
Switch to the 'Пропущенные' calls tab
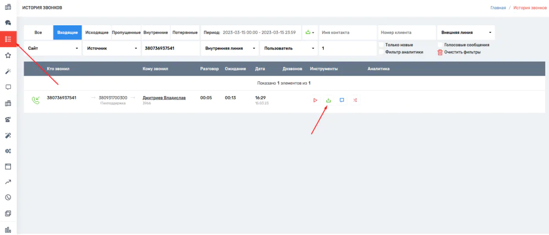click(x=126, y=32)
